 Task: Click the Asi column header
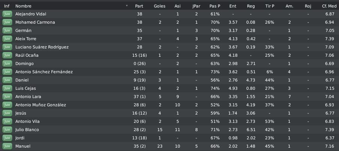[178, 6]
